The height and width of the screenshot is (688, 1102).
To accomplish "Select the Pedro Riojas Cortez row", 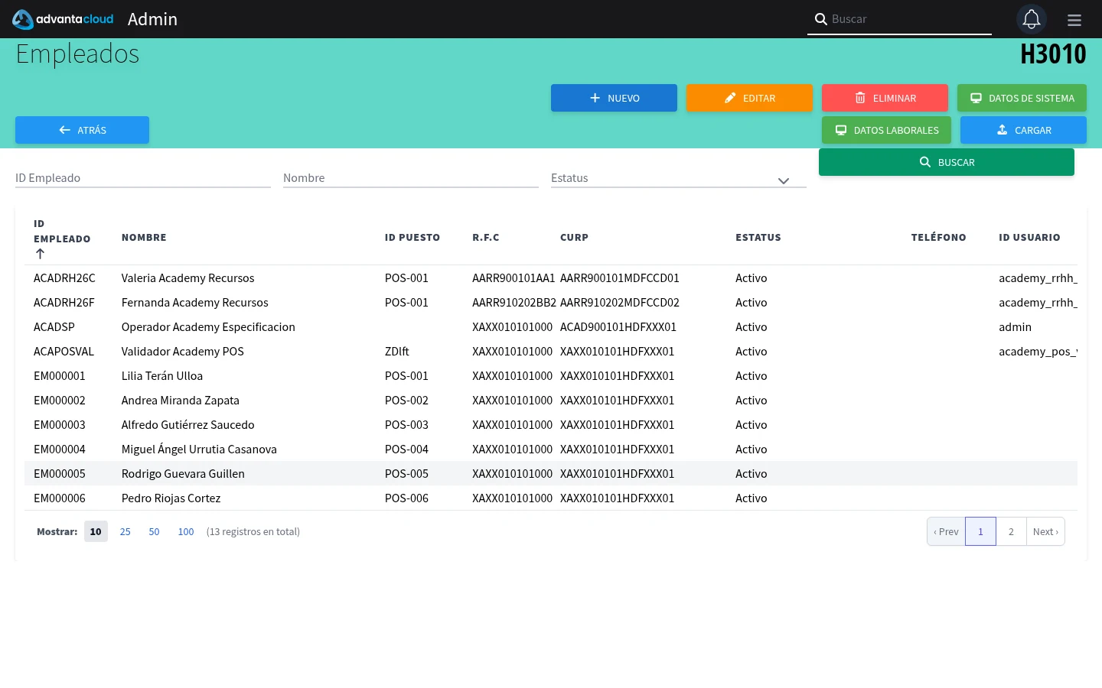I will tap(551, 498).
